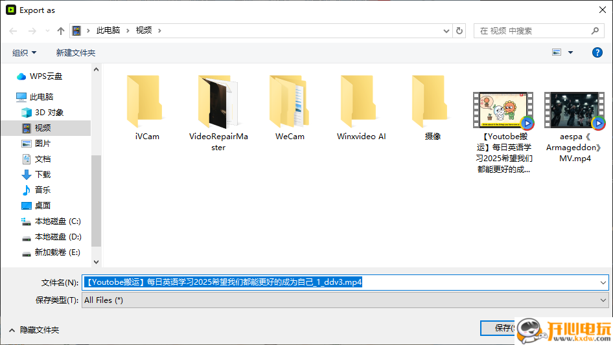Select 此电脑 breadcrumb in address bar
This screenshot has width=613, height=345.
tap(108, 30)
